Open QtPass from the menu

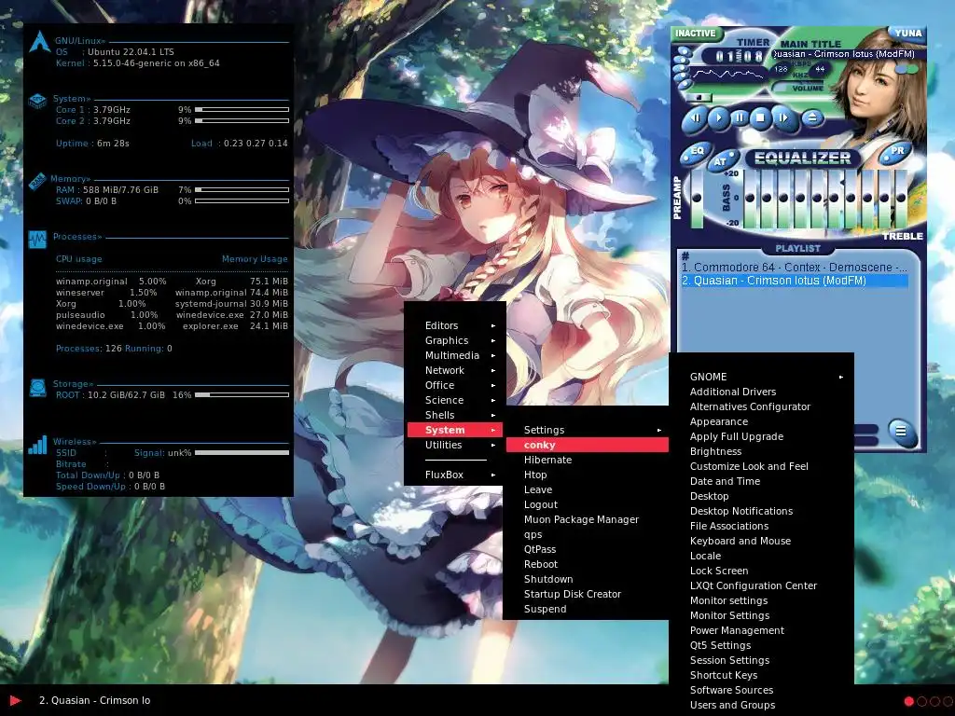click(588, 549)
